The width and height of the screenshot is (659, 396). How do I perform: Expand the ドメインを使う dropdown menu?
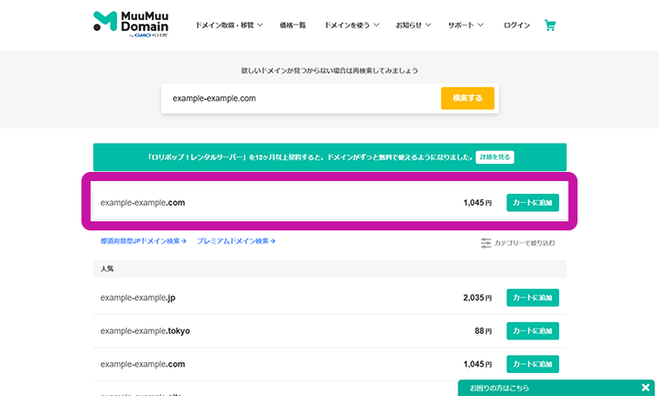(351, 26)
